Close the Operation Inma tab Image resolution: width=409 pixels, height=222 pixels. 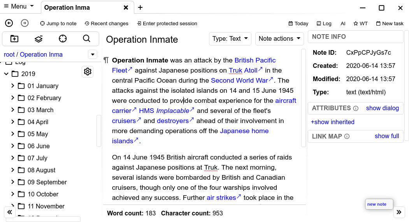click(x=126, y=7)
